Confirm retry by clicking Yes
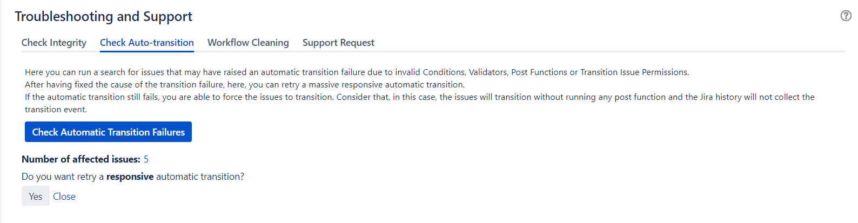The height and width of the screenshot is (223, 858). click(36, 196)
